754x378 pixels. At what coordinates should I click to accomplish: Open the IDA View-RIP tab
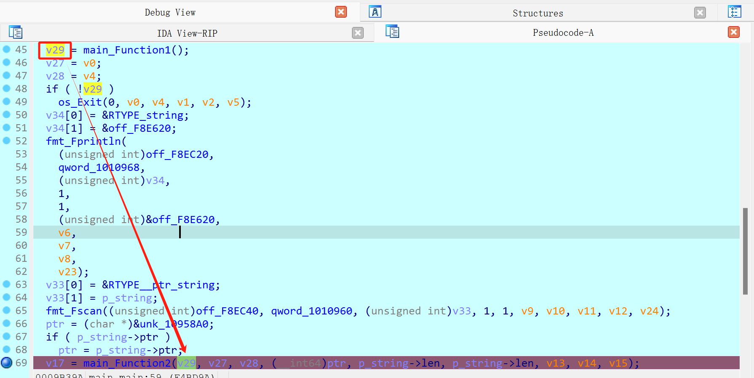click(187, 33)
